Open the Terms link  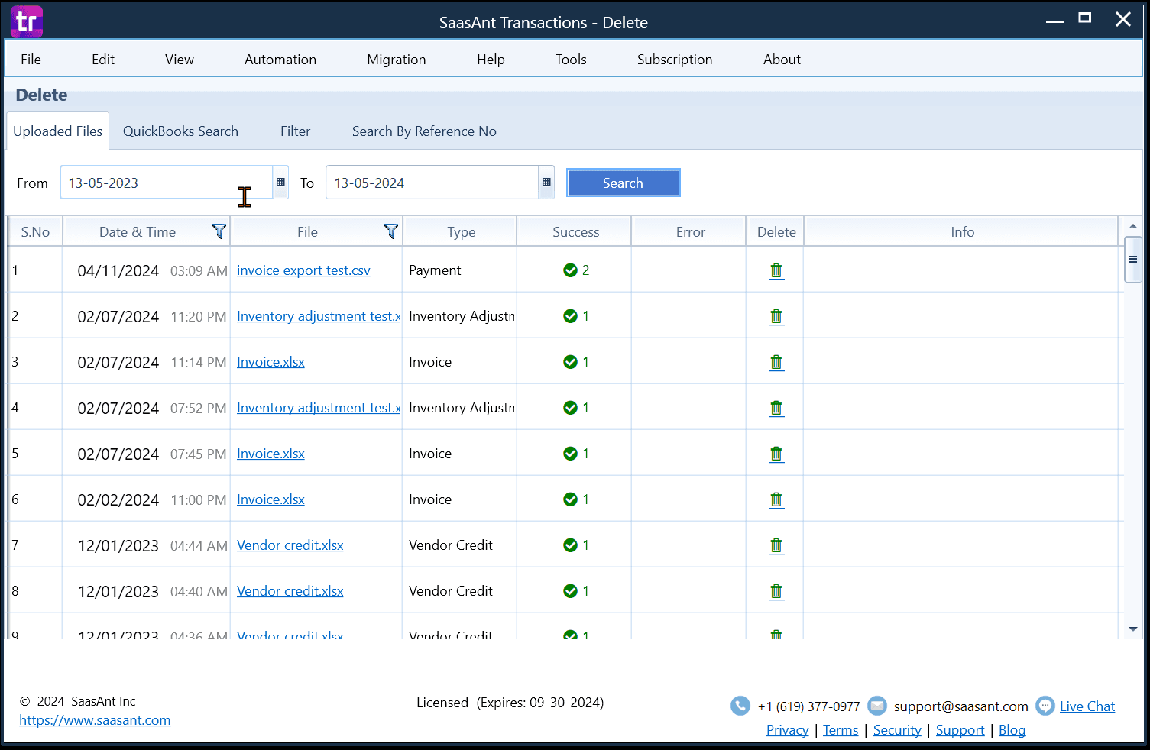[x=841, y=730]
